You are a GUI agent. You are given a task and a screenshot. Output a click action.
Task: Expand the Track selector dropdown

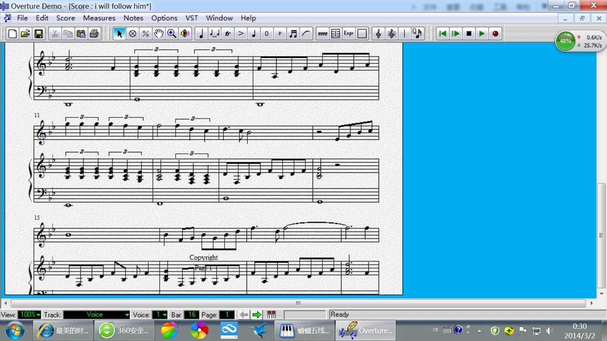pyautogui.click(x=127, y=315)
